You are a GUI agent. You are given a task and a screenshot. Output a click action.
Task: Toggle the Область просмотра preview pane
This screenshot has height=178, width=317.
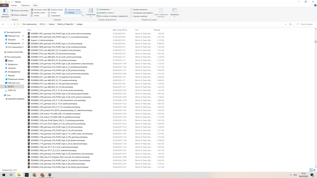(x=19, y=11)
